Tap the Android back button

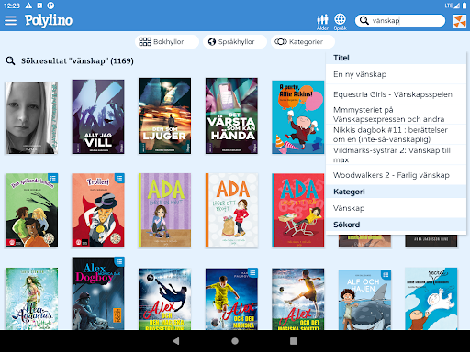[x=176, y=341]
